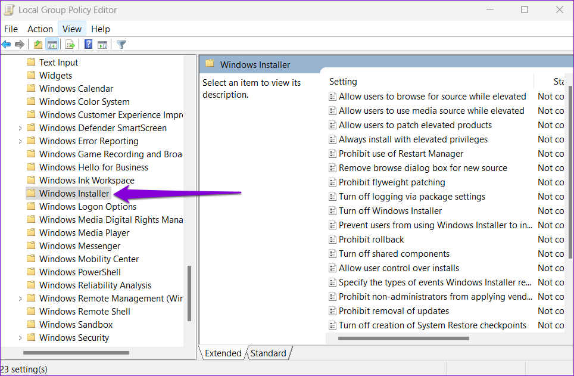Expand the Windows Security tree node
This screenshot has height=376, width=574.
[20, 338]
